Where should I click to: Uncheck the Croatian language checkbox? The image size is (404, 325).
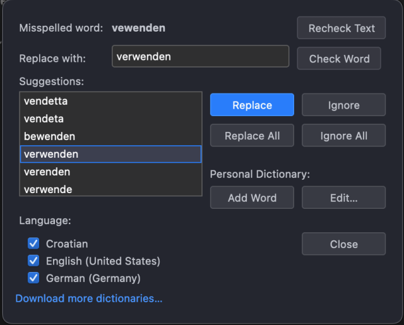[33, 244]
